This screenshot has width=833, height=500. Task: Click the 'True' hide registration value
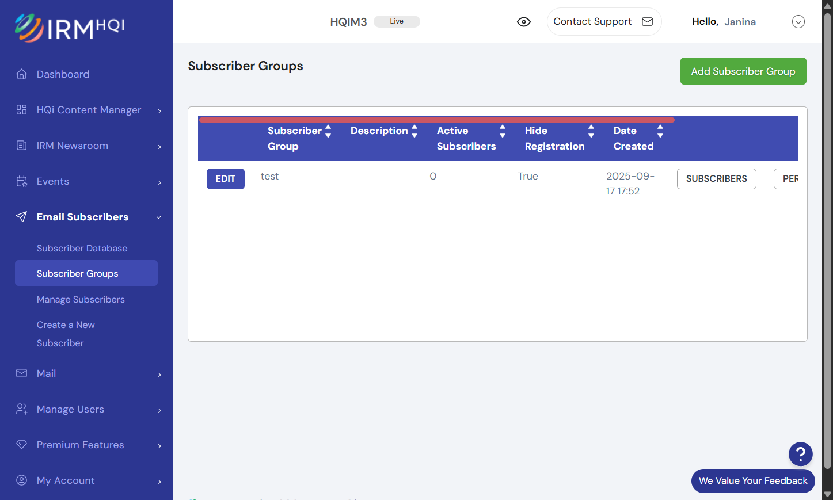coord(528,176)
